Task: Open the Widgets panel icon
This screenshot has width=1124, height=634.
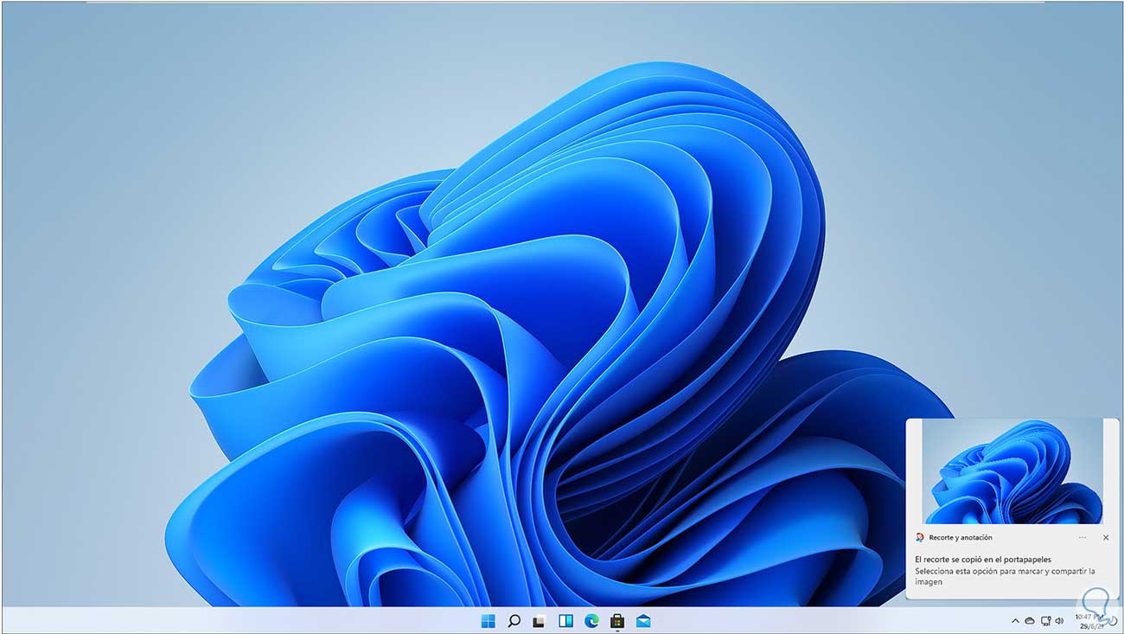Action: (565, 621)
